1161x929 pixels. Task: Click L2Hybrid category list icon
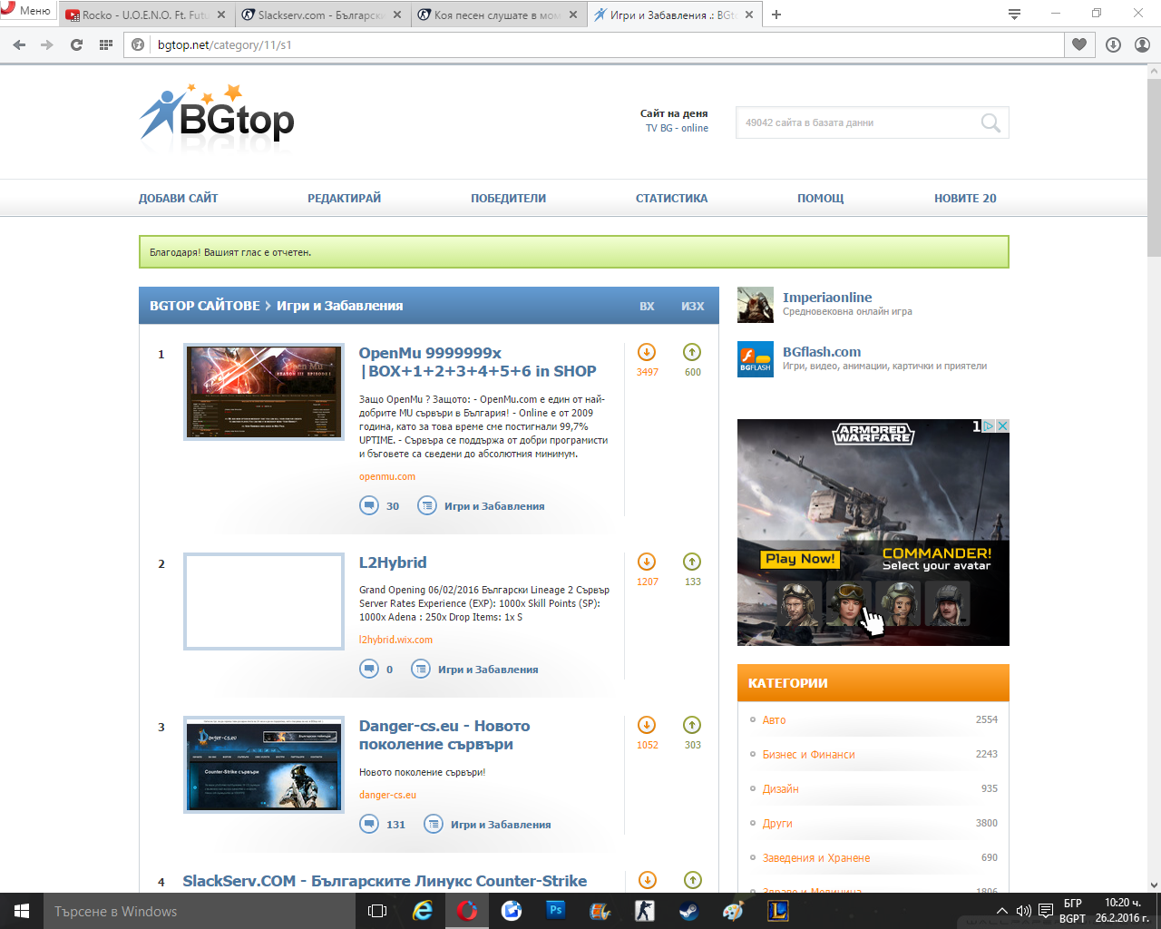421,669
